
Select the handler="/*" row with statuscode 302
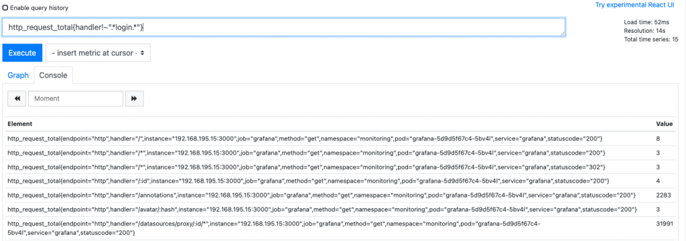(x=340, y=167)
